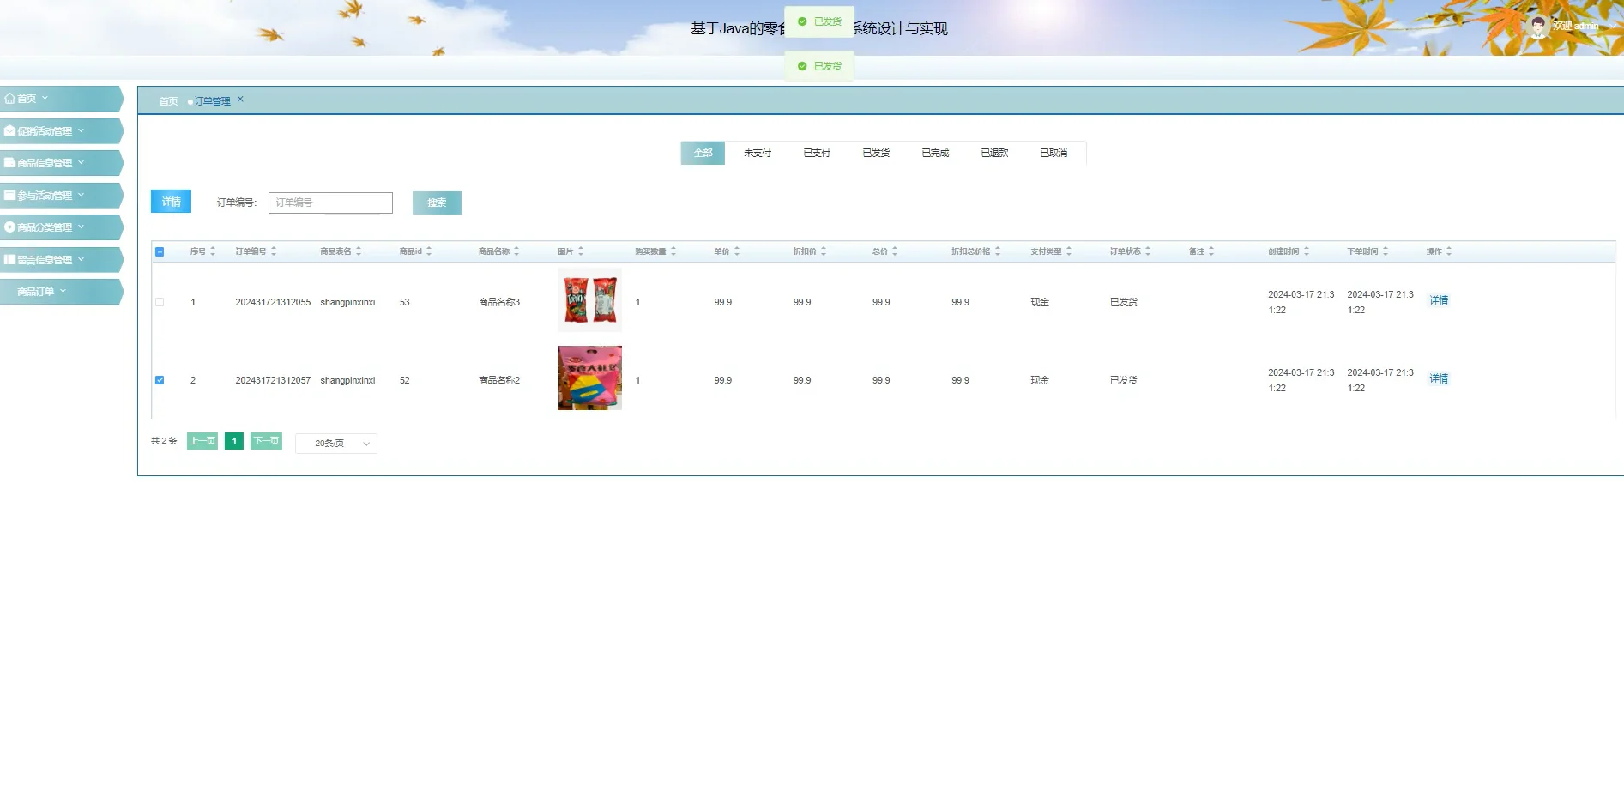The height and width of the screenshot is (810, 1624).
Task: Switch to the 已完成 tab
Action: [x=935, y=153]
